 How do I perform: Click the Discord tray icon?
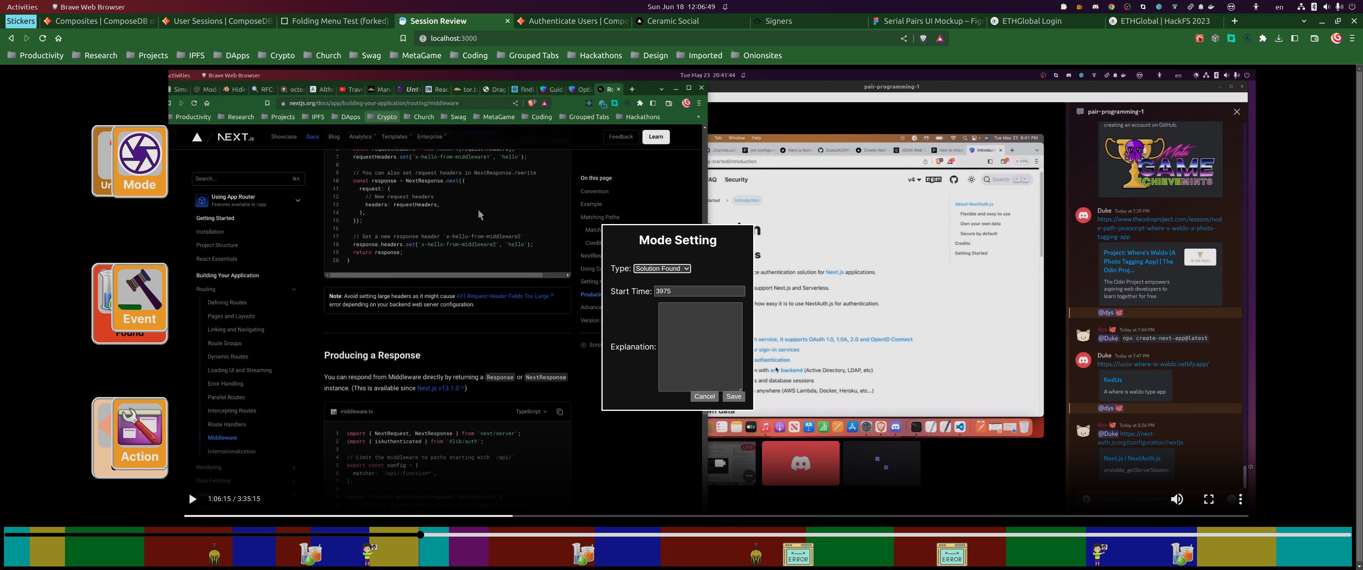[x=1095, y=7]
